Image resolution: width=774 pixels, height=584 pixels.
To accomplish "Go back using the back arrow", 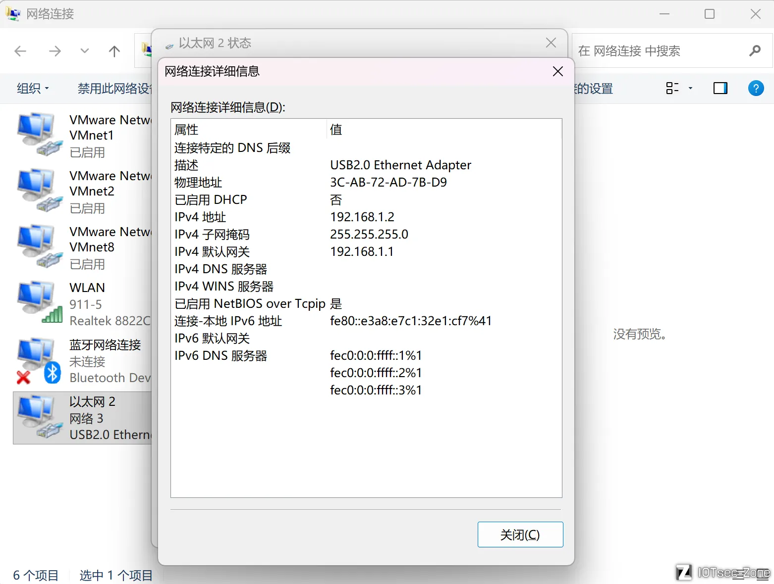I will pos(21,51).
